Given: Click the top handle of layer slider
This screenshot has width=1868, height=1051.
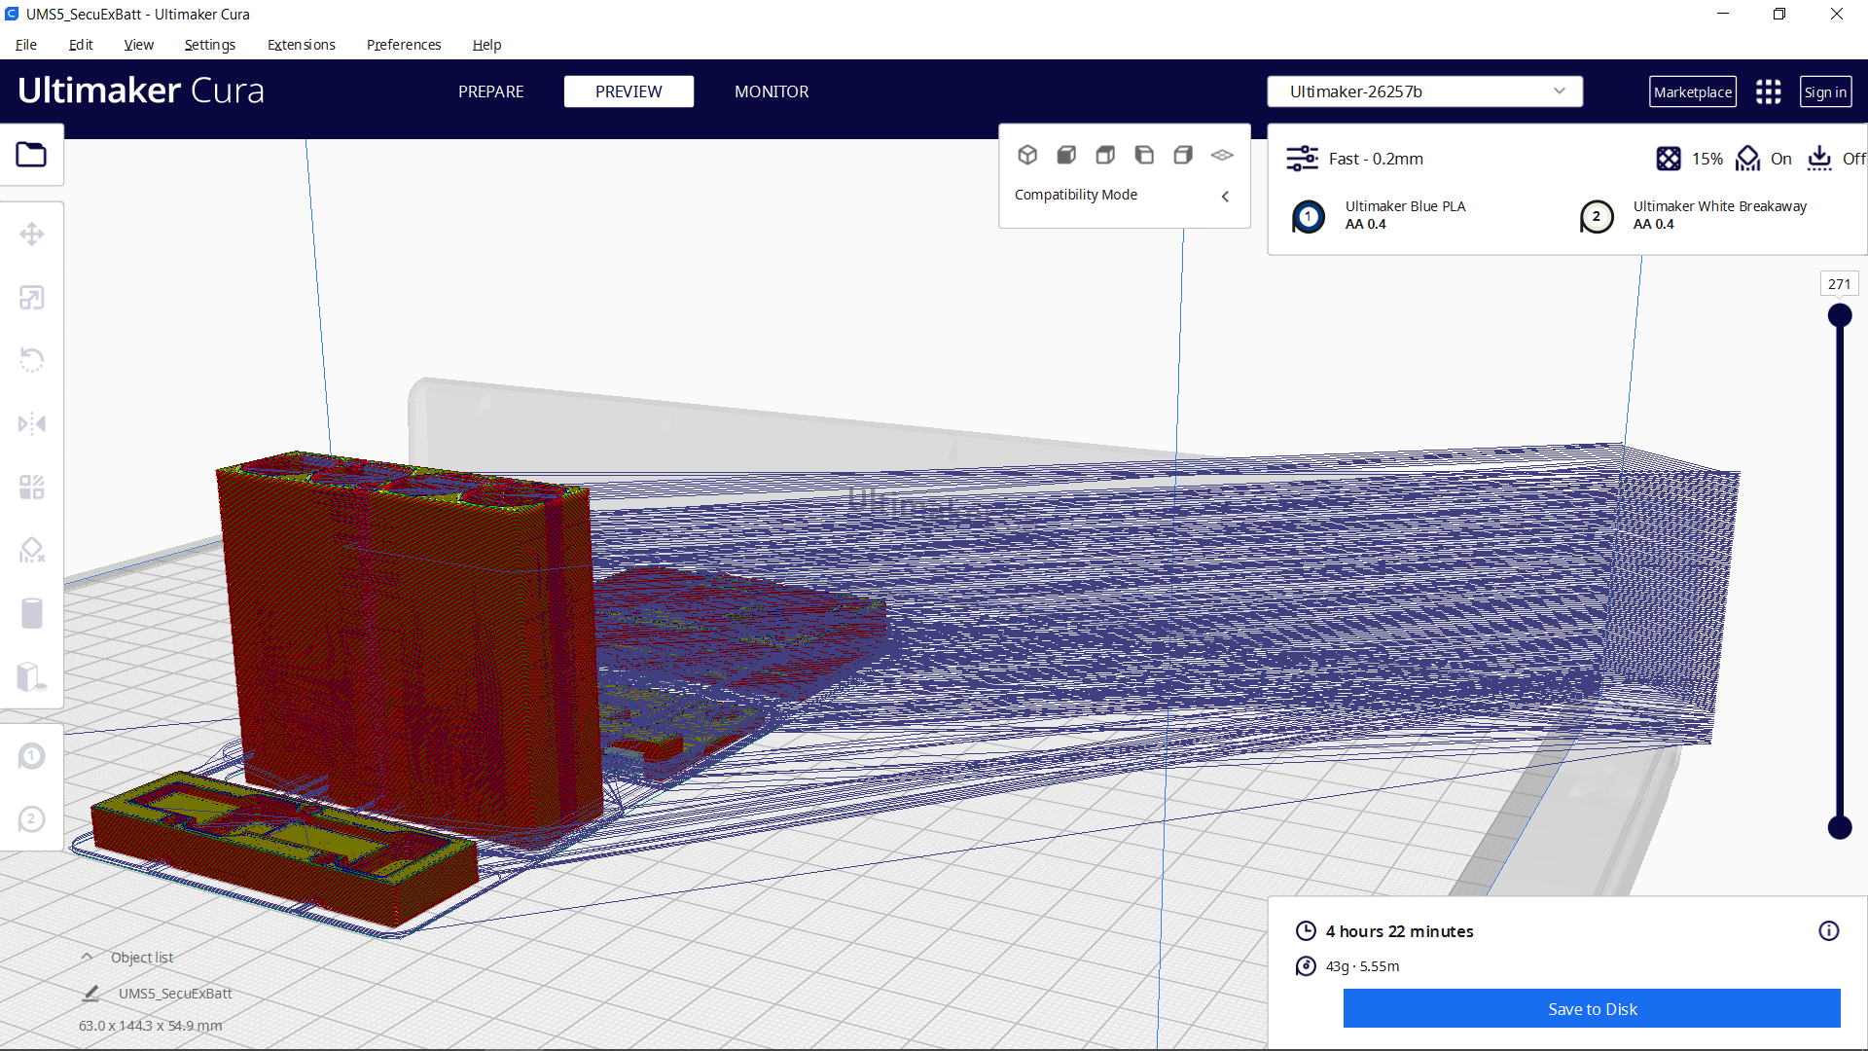Looking at the screenshot, I should click(x=1839, y=315).
